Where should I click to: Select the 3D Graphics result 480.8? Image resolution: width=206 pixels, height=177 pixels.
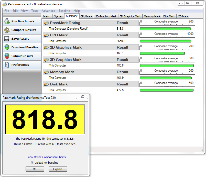click(120, 65)
